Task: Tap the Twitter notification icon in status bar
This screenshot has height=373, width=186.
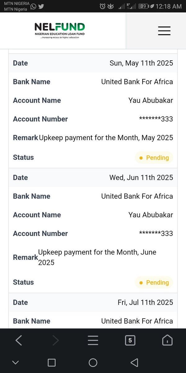Action: tap(41, 6)
